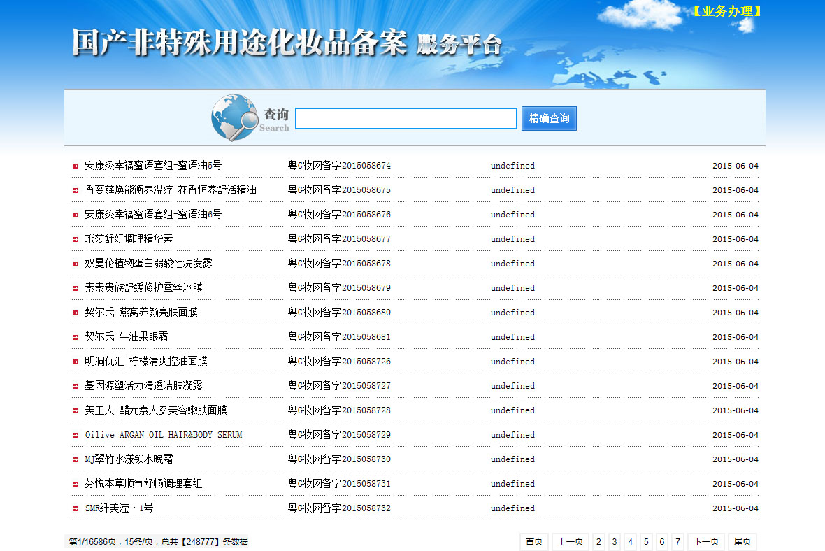Click red arrow icon beside SMR纤美滢·1号
This screenshot has width=825, height=551.
[x=76, y=508]
